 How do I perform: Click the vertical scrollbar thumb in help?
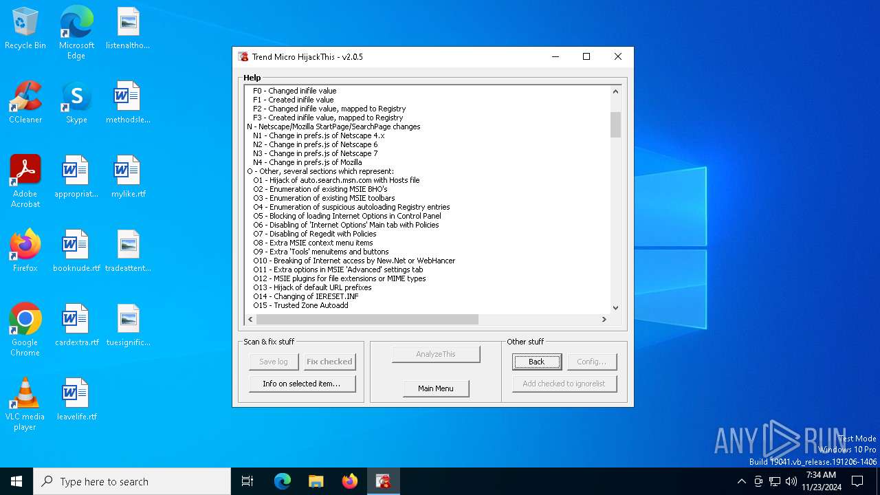point(615,124)
